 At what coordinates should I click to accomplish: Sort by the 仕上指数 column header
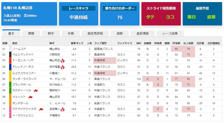point(188,43)
